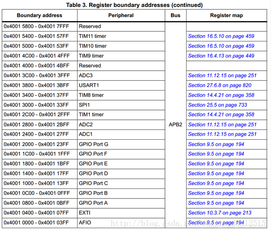The height and width of the screenshot is (232, 271).
Task: Click address '0x4001 5000 - 0x4001 53FF'
Action: point(36,46)
